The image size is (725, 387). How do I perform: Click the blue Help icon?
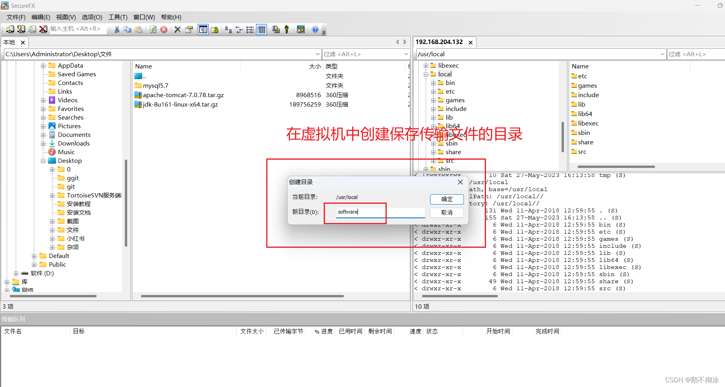315,29
